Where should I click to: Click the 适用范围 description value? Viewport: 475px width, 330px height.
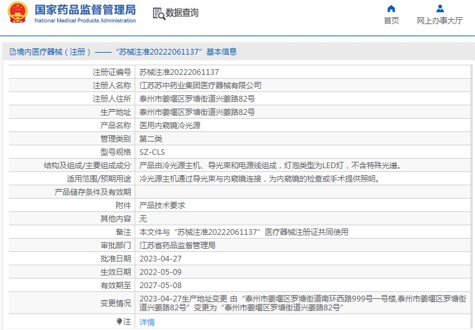pos(261,178)
